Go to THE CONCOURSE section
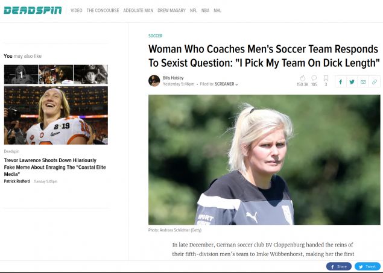 tap(101, 11)
